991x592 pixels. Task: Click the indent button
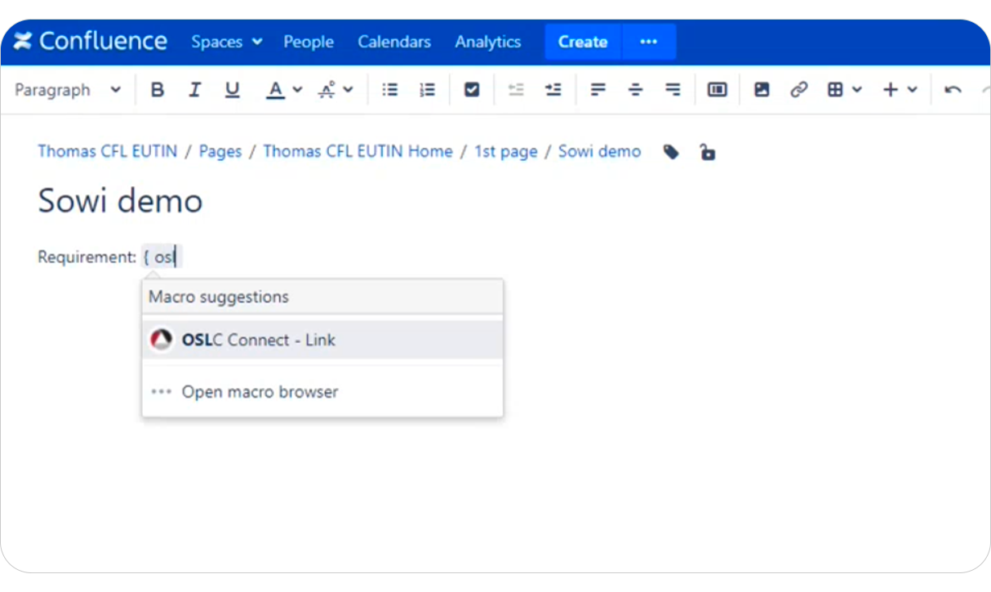553,90
